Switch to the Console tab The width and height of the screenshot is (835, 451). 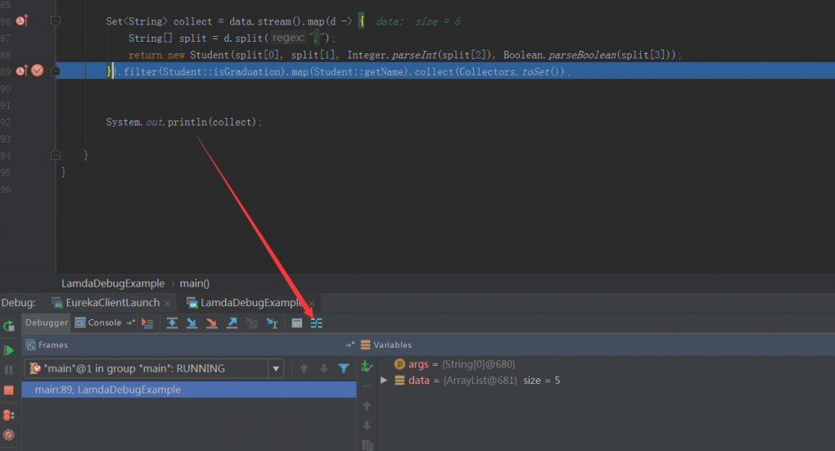(x=98, y=322)
